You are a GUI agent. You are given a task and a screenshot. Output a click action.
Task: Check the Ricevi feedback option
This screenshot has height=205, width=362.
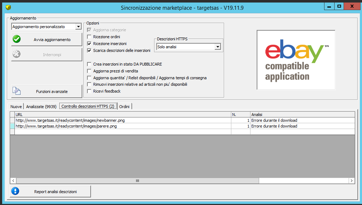(x=89, y=91)
